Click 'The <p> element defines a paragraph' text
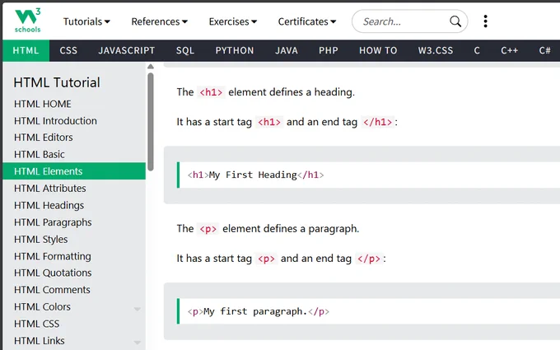560x350 pixels. 268,229
